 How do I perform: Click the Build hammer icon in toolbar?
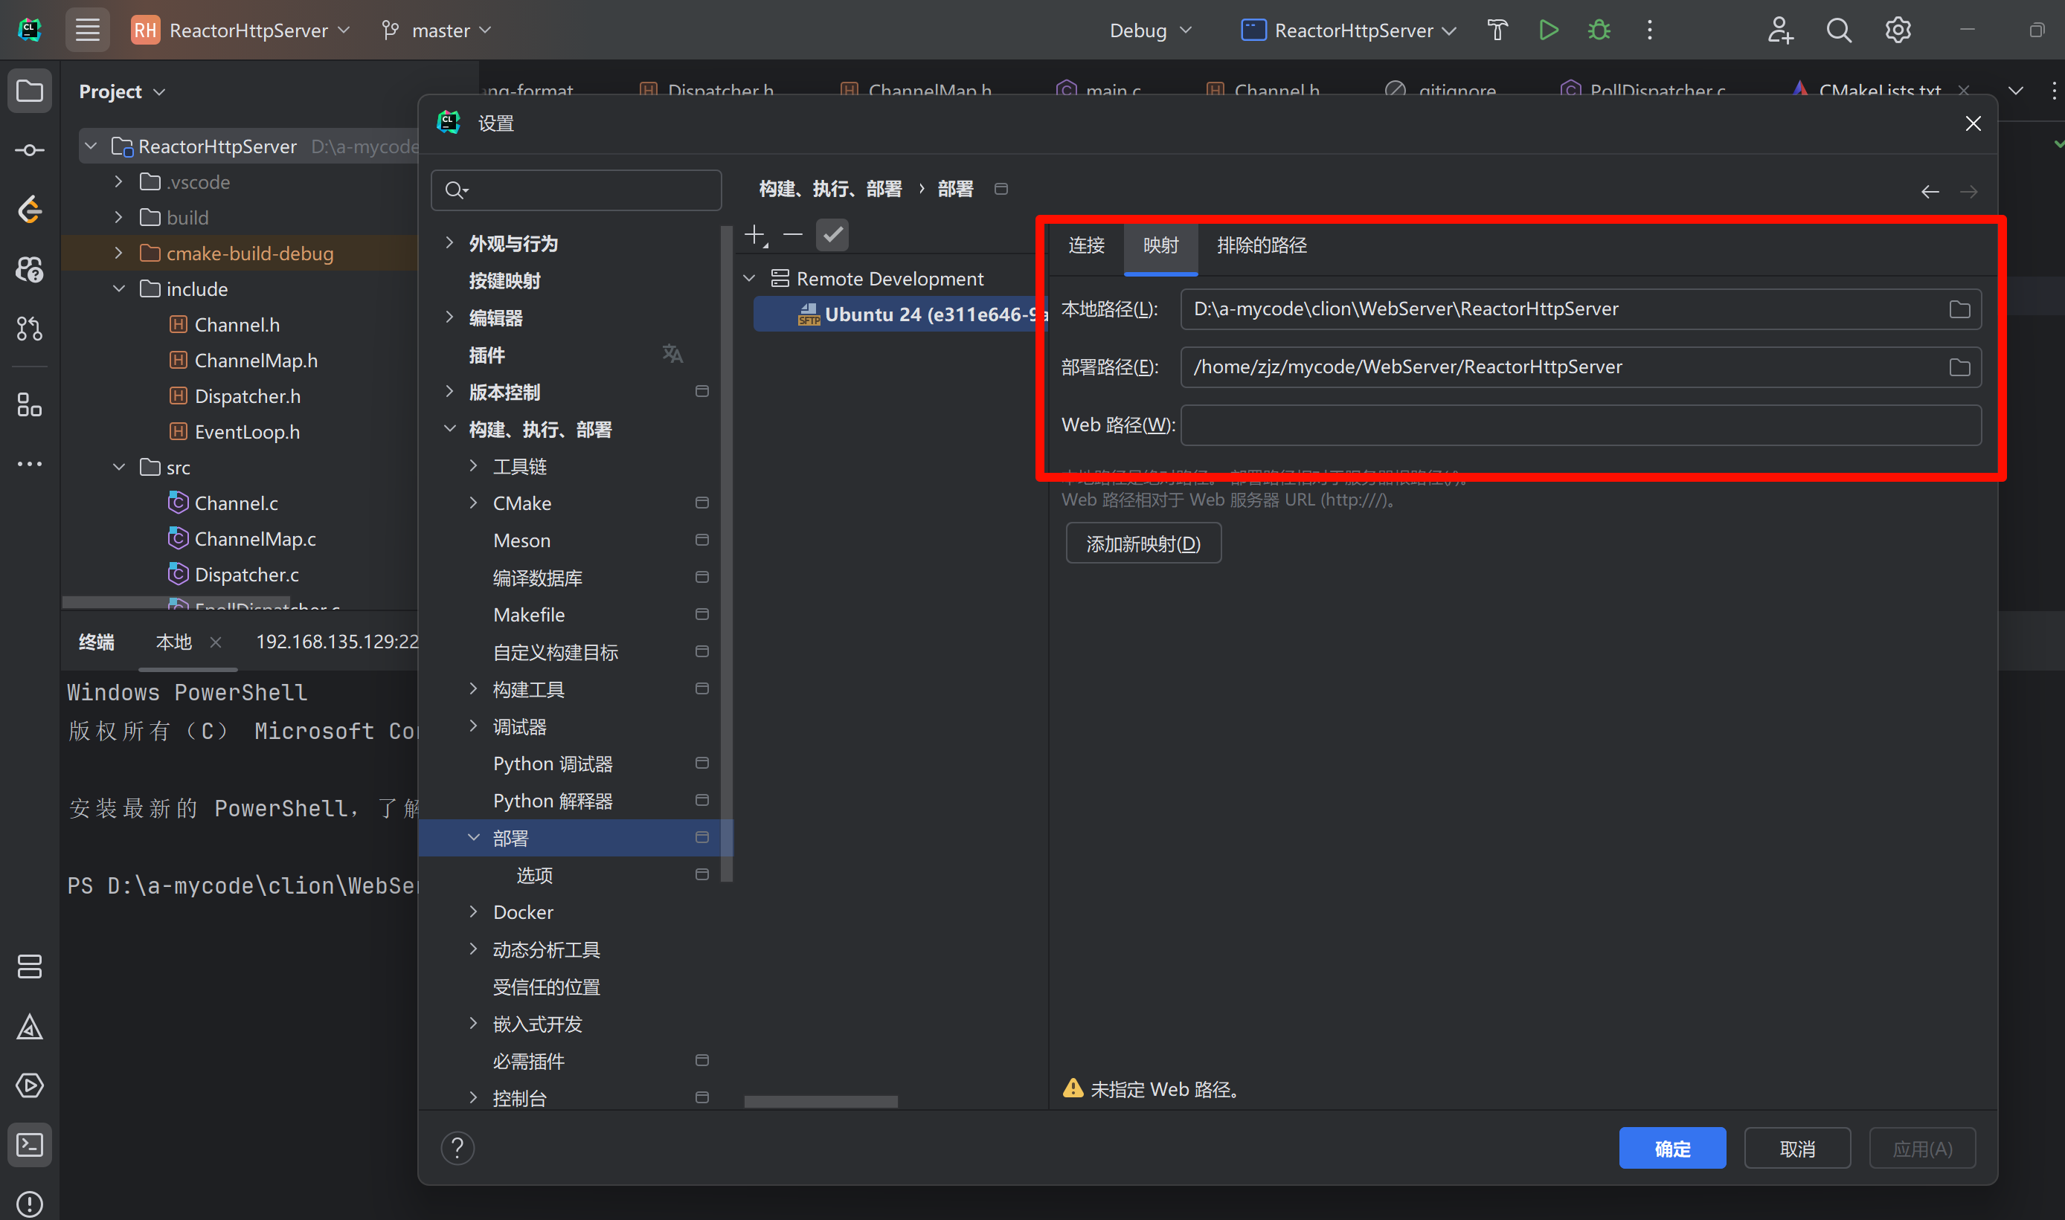pyautogui.click(x=1497, y=30)
